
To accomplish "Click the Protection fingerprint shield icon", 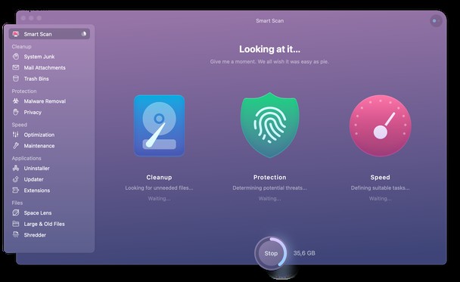I will (x=269, y=126).
